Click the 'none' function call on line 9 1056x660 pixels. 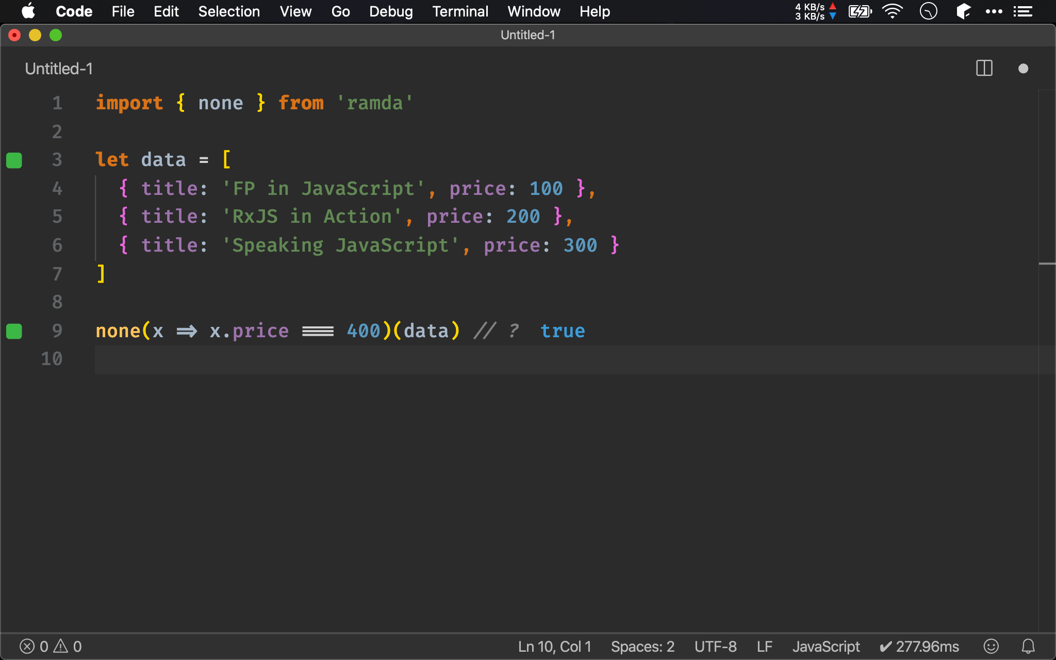[x=118, y=331]
